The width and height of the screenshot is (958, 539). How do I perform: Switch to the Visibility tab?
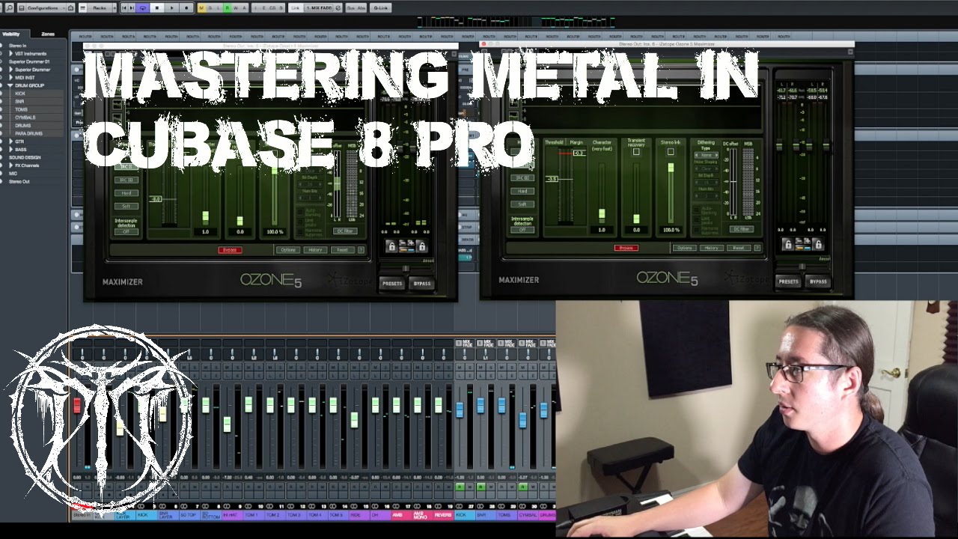coord(11,34)
